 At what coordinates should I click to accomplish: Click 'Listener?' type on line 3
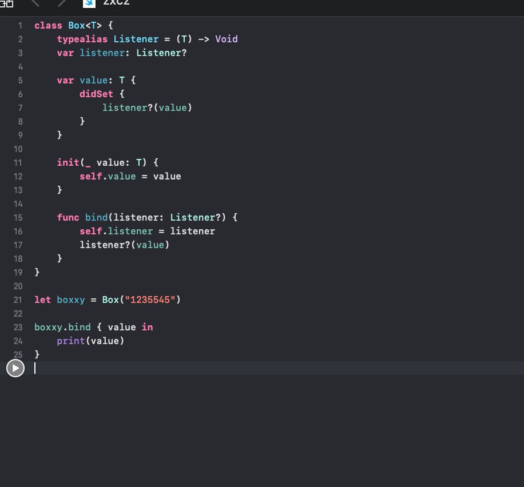[161, 53]
